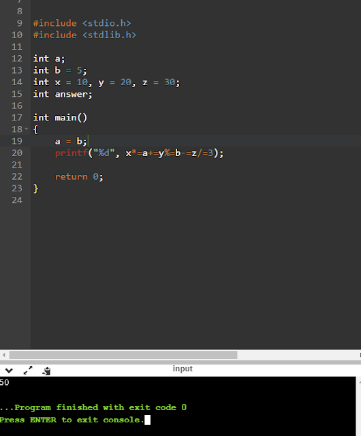The width and height of the screenshot is (361, 436).
Task: Click the 'int b = 5;' line
Action: coord(60,71)
